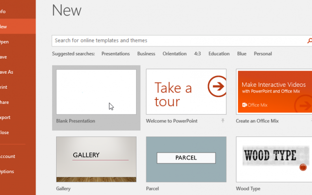Click the Parcel caption text
This screenshot has height=195, width=312.
153,189
